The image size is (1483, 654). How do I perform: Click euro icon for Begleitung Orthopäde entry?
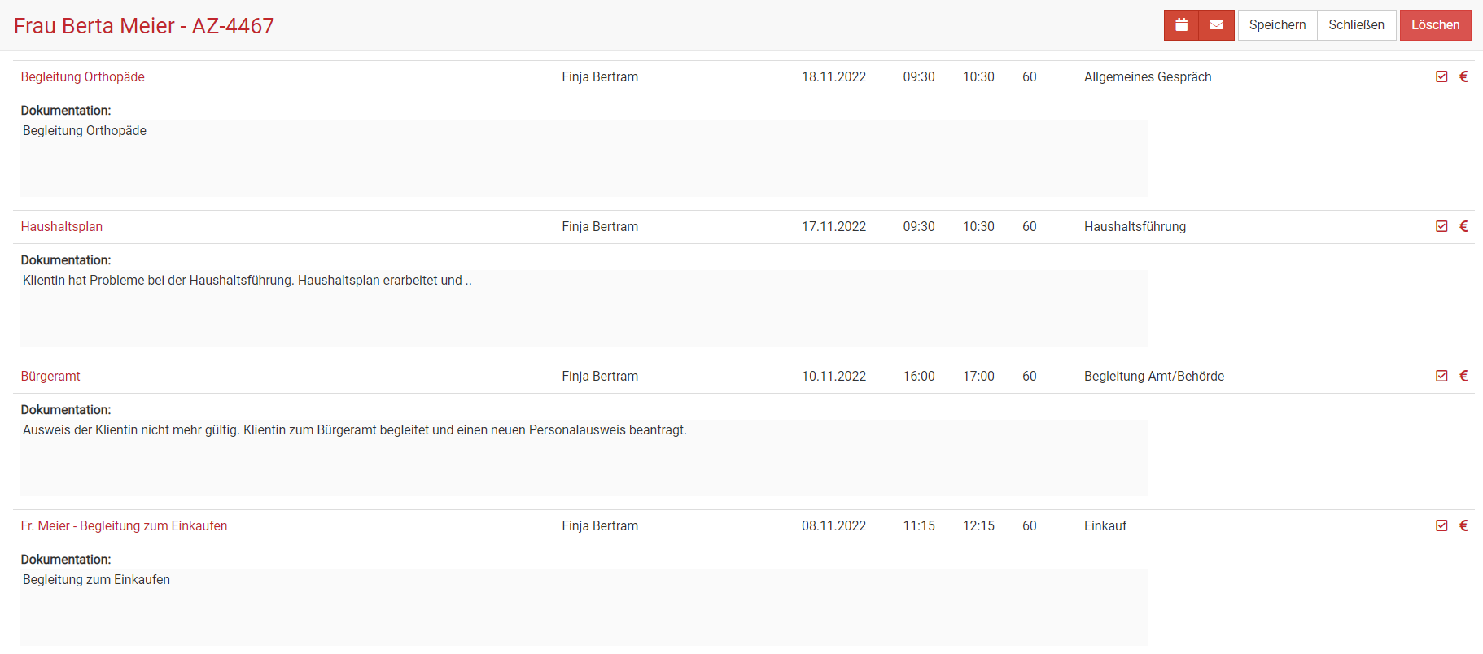(x=1463, y=76)
